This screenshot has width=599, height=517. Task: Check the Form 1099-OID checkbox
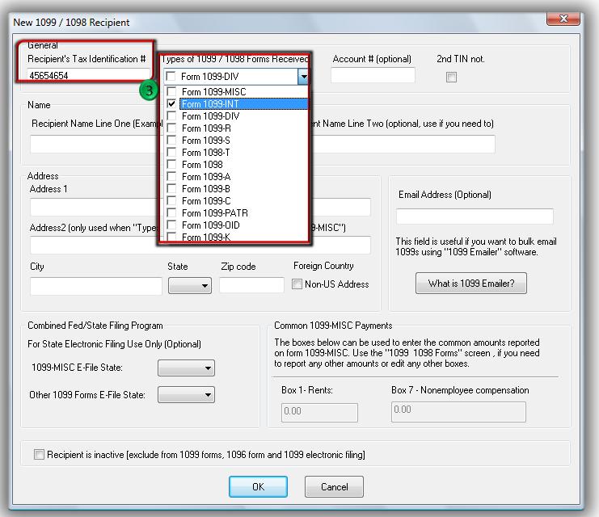click(x=171, y=225)
